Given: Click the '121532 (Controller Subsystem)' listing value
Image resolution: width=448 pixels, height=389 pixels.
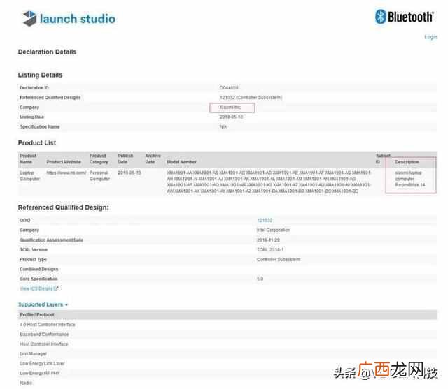Looking at the screenshot, I should pyautogui.click(x=251, y=98).
